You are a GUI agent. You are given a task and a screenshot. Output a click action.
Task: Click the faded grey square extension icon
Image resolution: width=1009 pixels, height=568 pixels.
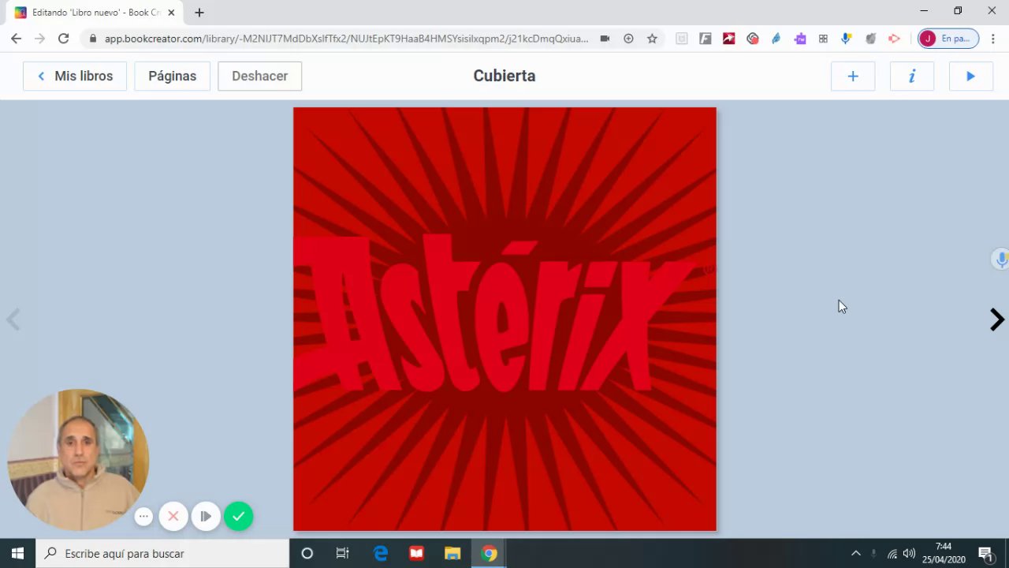[682, 39]
